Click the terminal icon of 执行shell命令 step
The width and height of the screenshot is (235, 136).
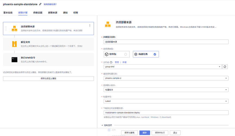pyautogui.click(x=14, y=60)
